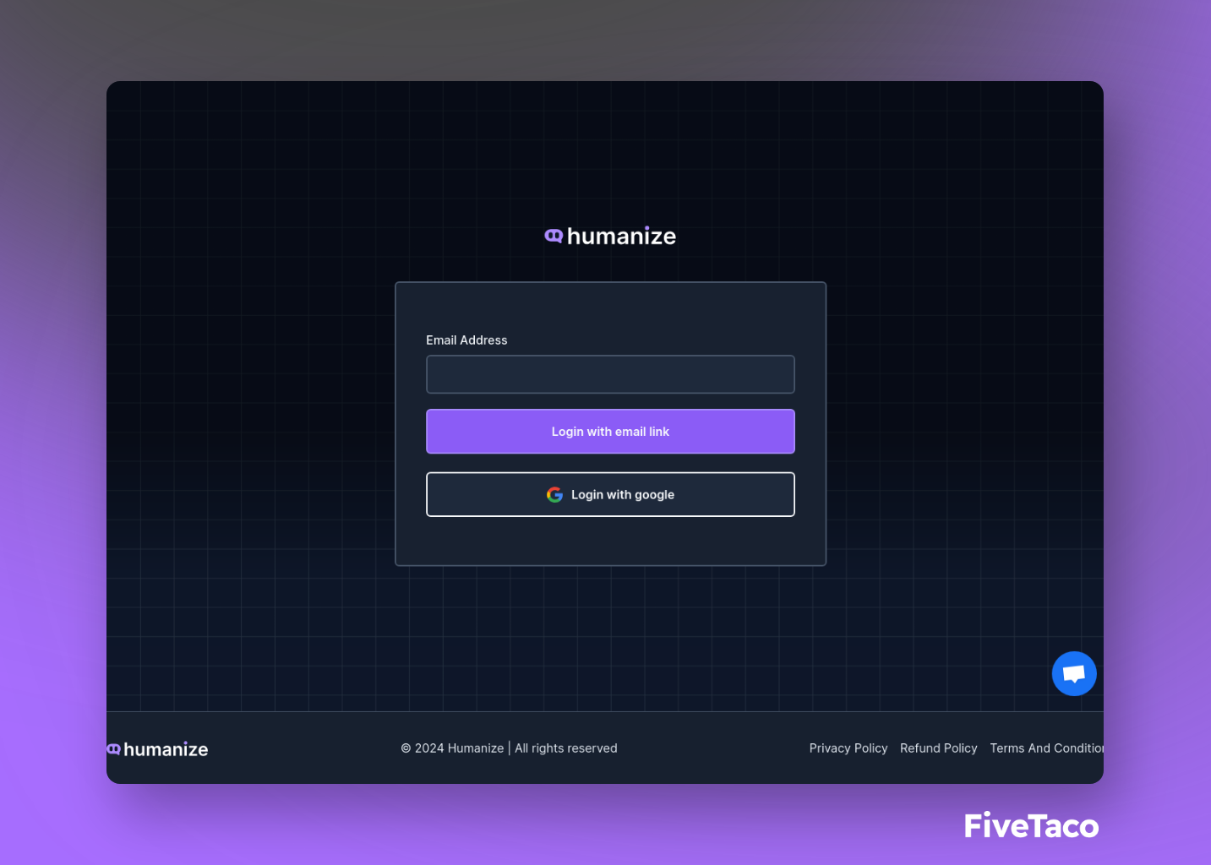This screenshot has height=865, width=1211.
Task: Click the 2024 Humanize copyright text
Action: tap(509, 748)
